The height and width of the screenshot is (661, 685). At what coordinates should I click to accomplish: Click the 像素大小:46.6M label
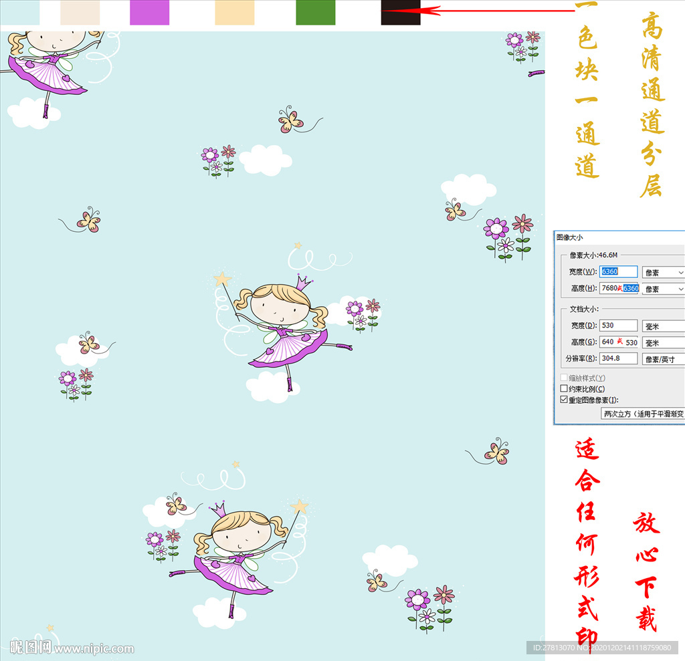tap(594, 255)
